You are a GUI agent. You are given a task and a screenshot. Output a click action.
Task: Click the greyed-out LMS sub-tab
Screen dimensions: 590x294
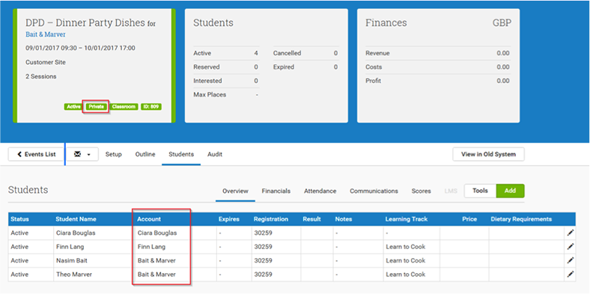pos(451,191)
